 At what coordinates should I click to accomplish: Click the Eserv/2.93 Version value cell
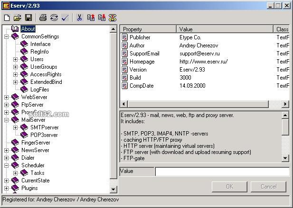(x=192, y=70)
